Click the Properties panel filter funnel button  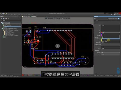tap(118, 18)
